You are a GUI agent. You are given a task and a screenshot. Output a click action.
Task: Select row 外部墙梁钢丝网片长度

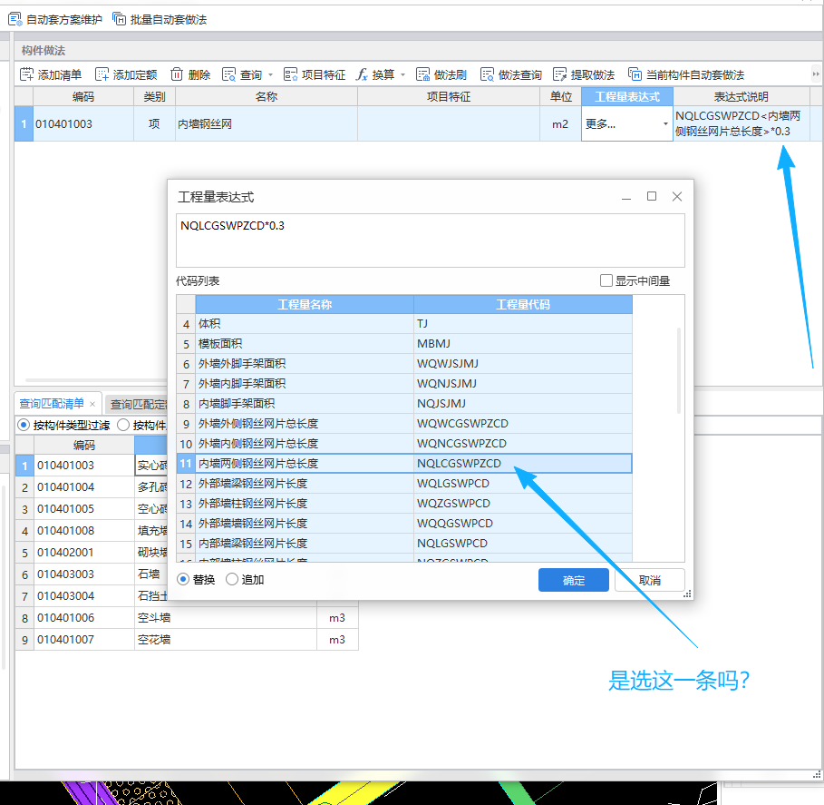(x=404, y=484)
